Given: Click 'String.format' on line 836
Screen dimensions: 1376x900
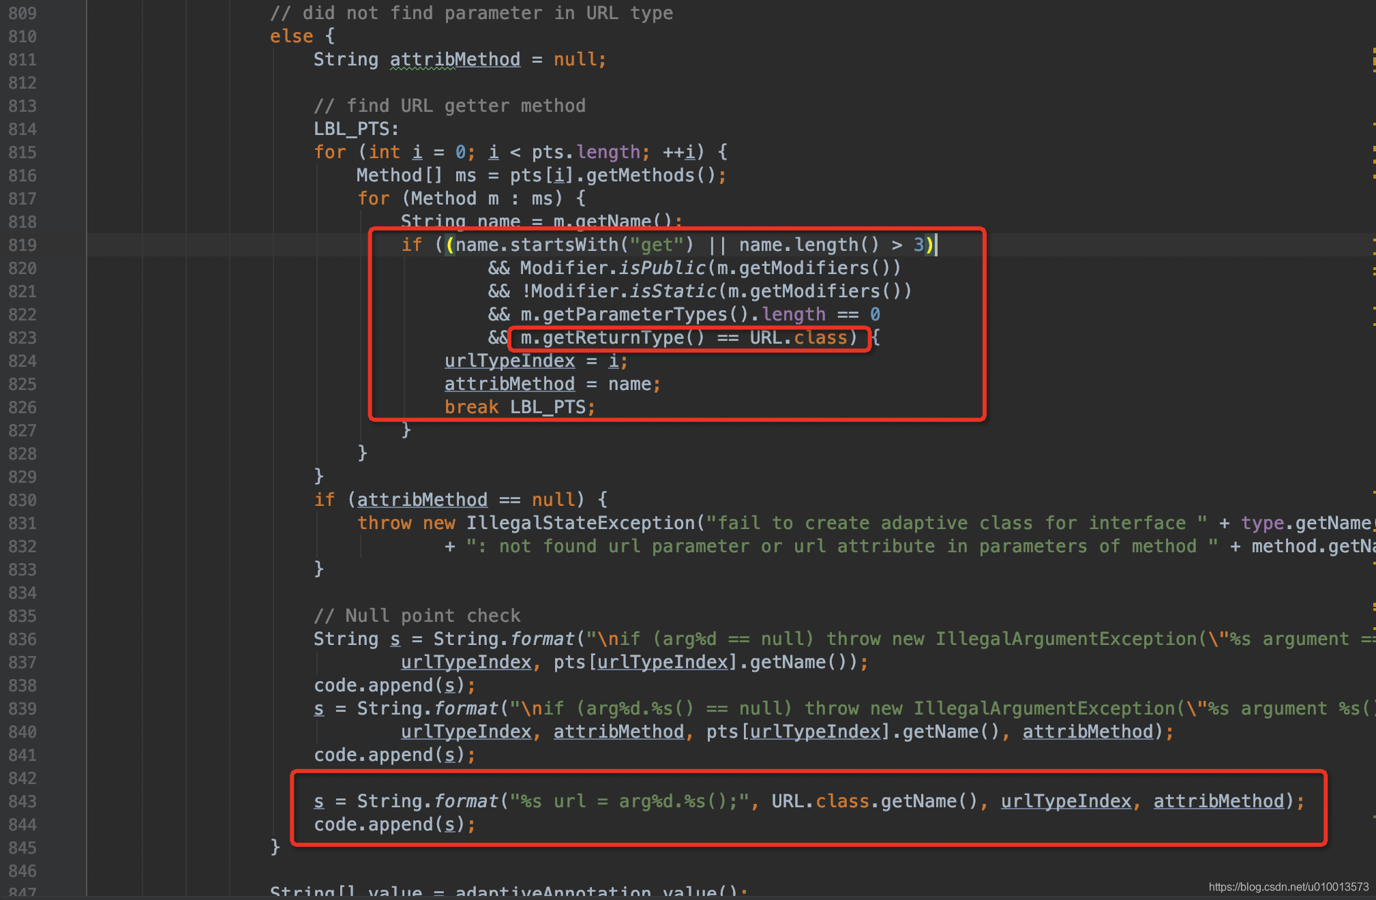Looking at the screenshot, I should 504,639.
